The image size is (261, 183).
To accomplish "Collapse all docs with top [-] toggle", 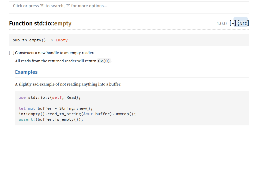I will [233, 23].
